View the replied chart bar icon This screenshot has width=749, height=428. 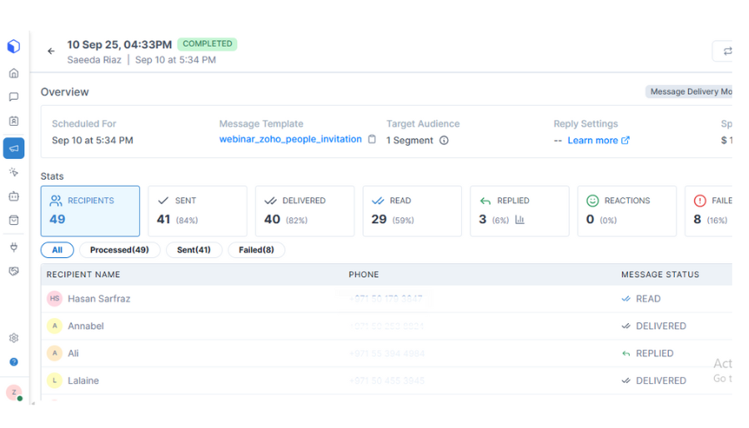pyautogui.click(x=520, y=220)
